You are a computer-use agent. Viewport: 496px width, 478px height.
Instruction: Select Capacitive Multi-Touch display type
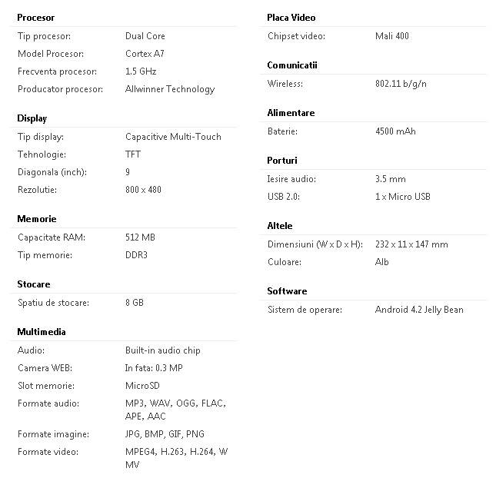pos(173,137)
